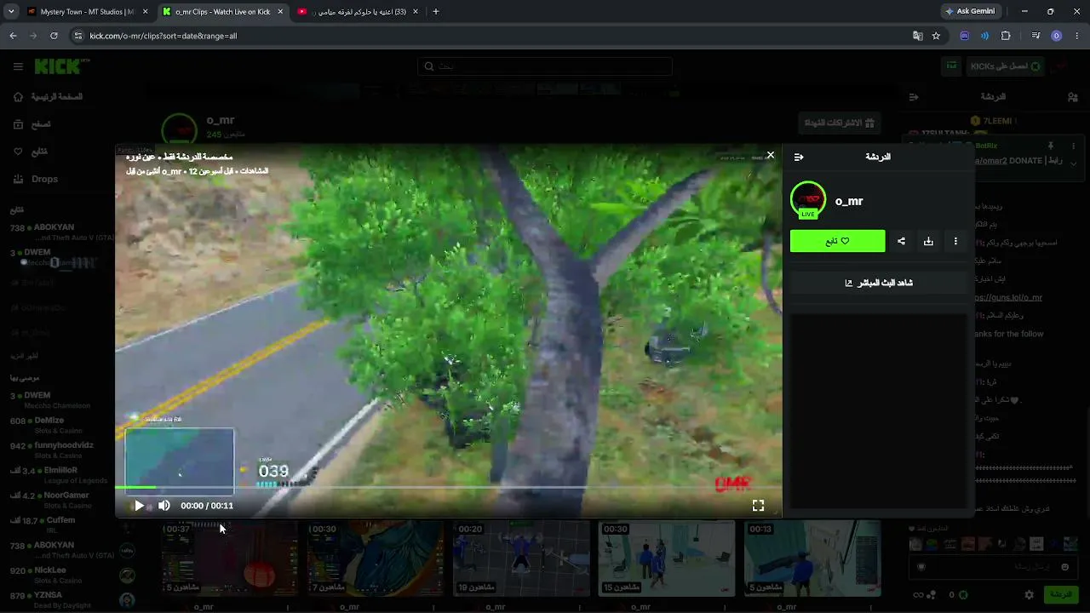The height and width of the screenshot is (613, 1090).
Task: Open the chat users icon in page chat header
Action: click(1072, 97)
